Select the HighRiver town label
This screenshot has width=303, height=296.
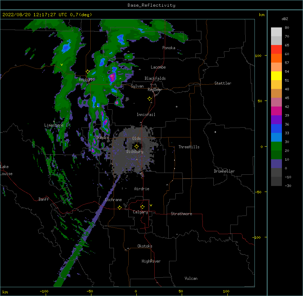coord(151,261)
